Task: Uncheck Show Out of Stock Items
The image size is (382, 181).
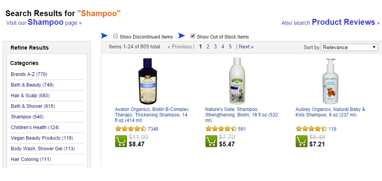Action: coord(193,36)
